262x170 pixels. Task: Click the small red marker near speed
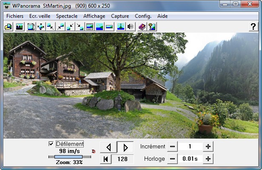[94, 151]
